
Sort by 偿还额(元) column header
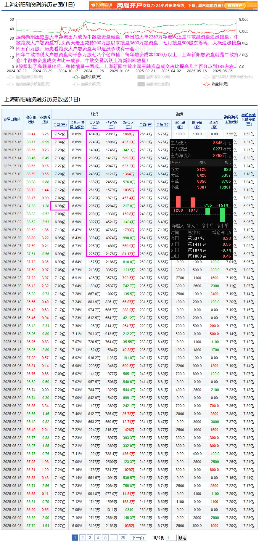[111, 125]
